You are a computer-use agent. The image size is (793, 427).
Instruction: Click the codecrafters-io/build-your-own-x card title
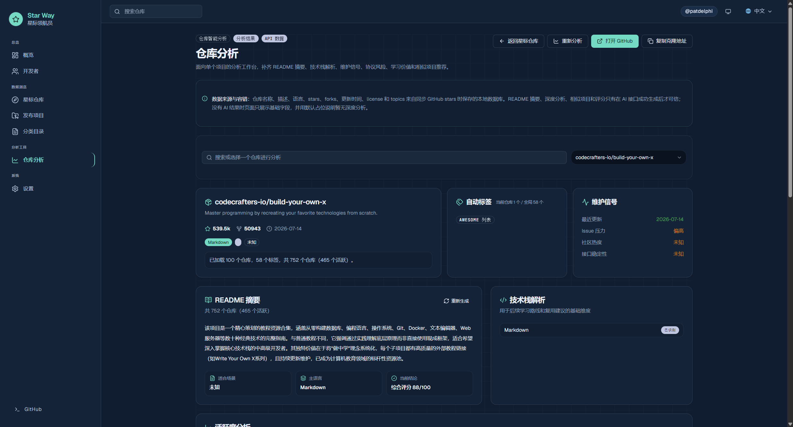270,202
